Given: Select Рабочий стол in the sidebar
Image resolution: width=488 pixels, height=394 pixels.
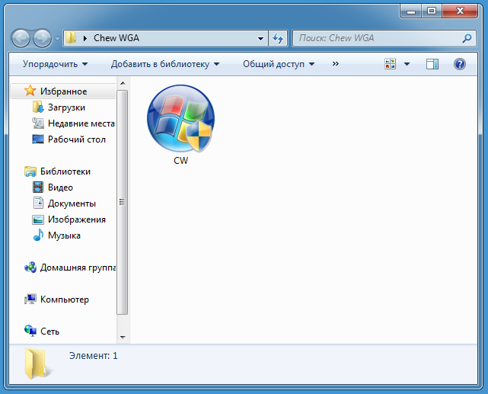Looking at the screenshot, I should 76,139.
